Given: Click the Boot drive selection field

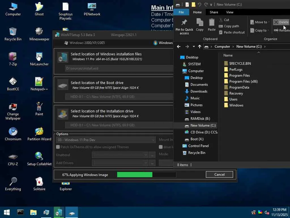Looking at the screenshot, I should 119,97.
